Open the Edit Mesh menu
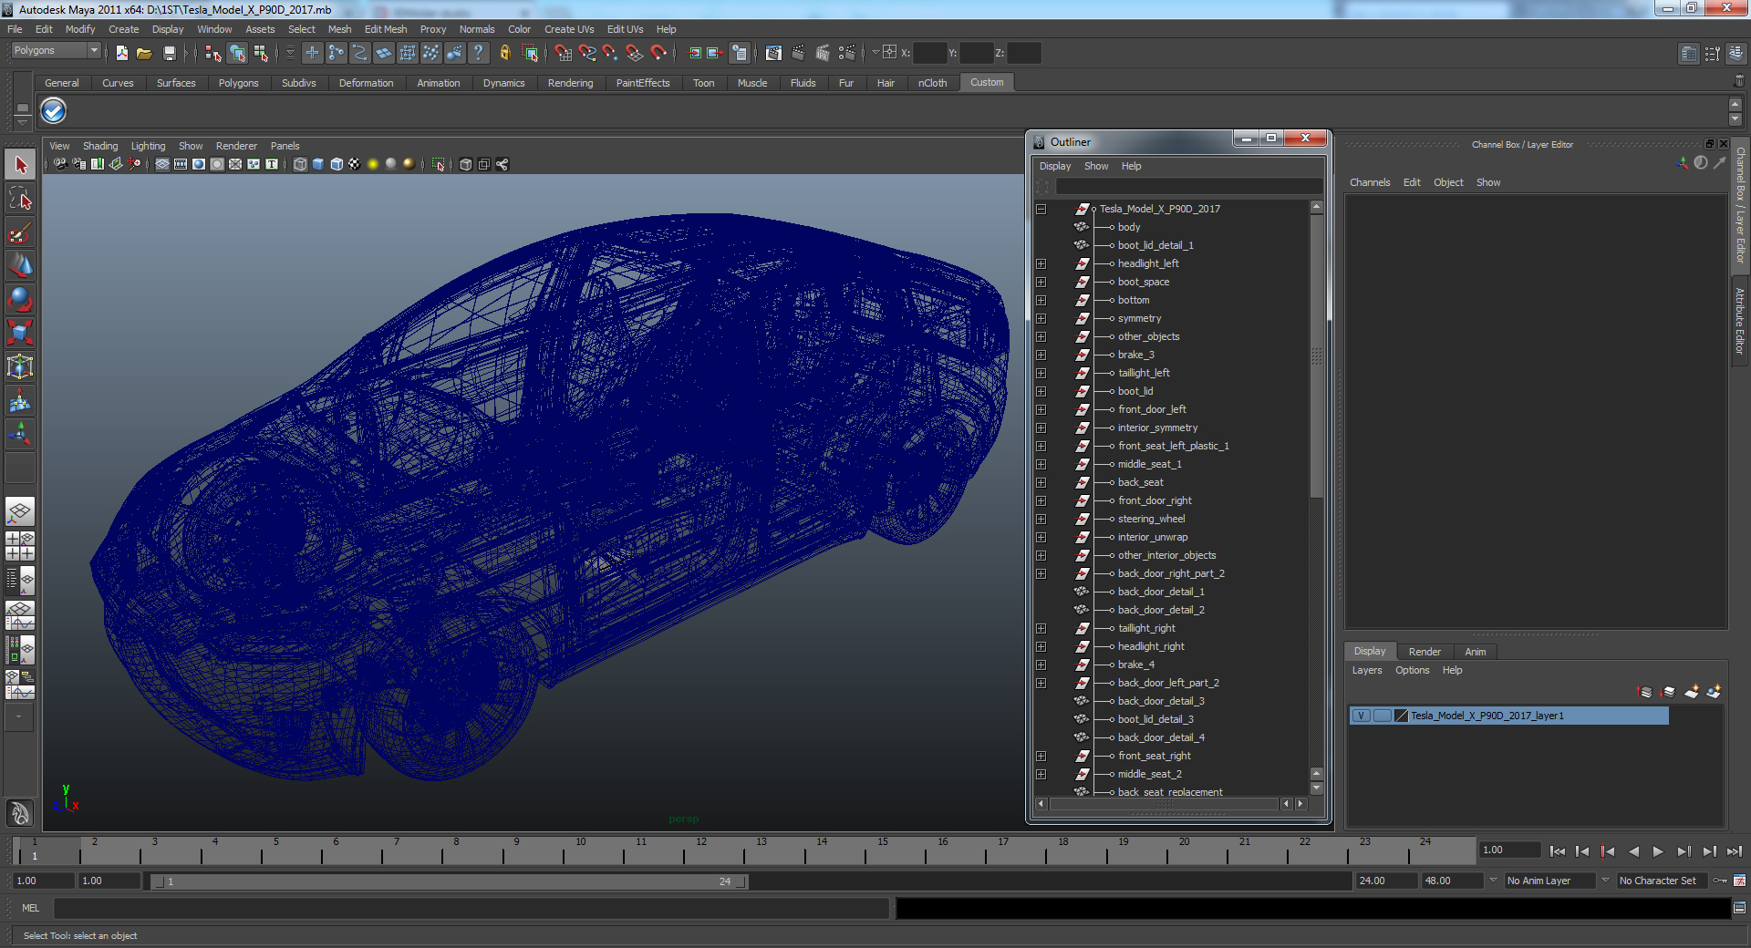 [x=385, y=29]
